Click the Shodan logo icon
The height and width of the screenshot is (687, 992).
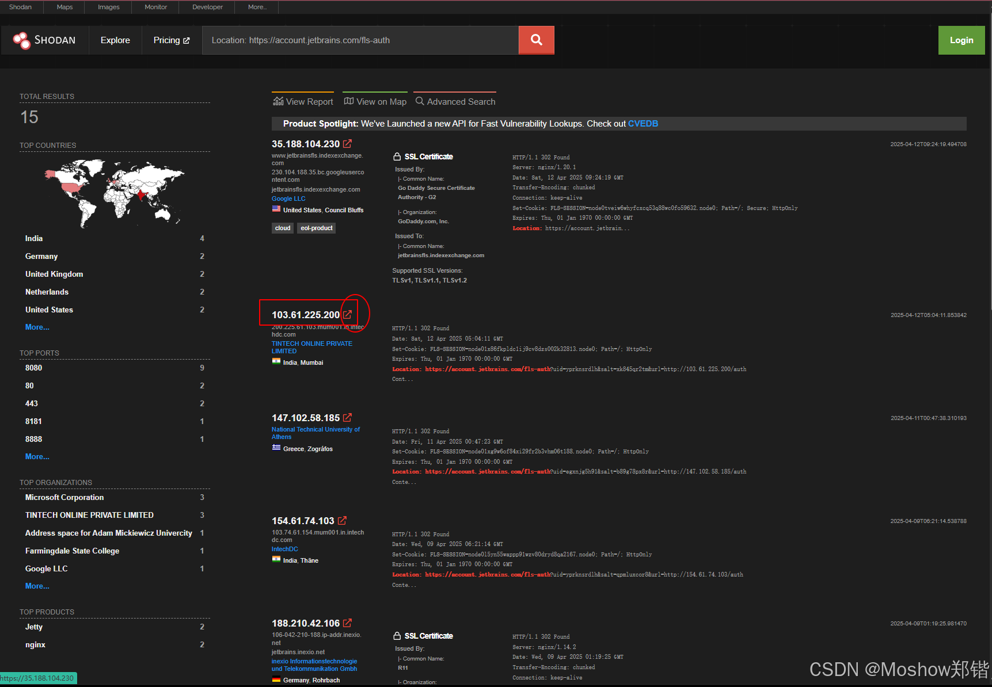click(21, 40)
